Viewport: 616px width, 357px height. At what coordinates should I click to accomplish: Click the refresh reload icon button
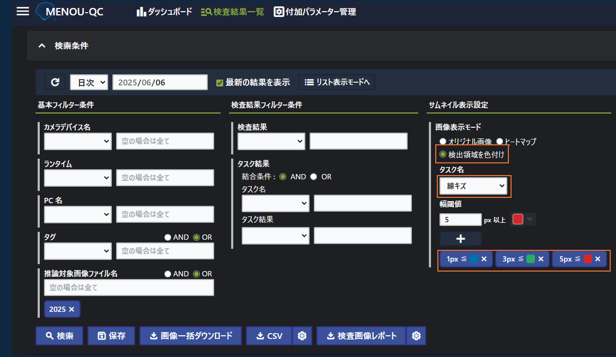click(x=55, y=82)
